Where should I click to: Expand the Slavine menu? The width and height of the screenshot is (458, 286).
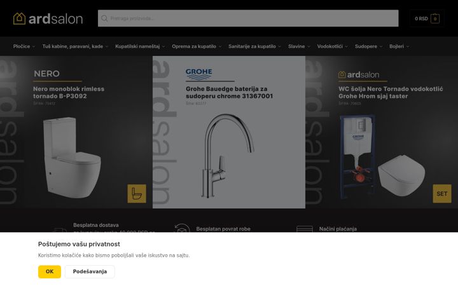click(x=299, y=46)
